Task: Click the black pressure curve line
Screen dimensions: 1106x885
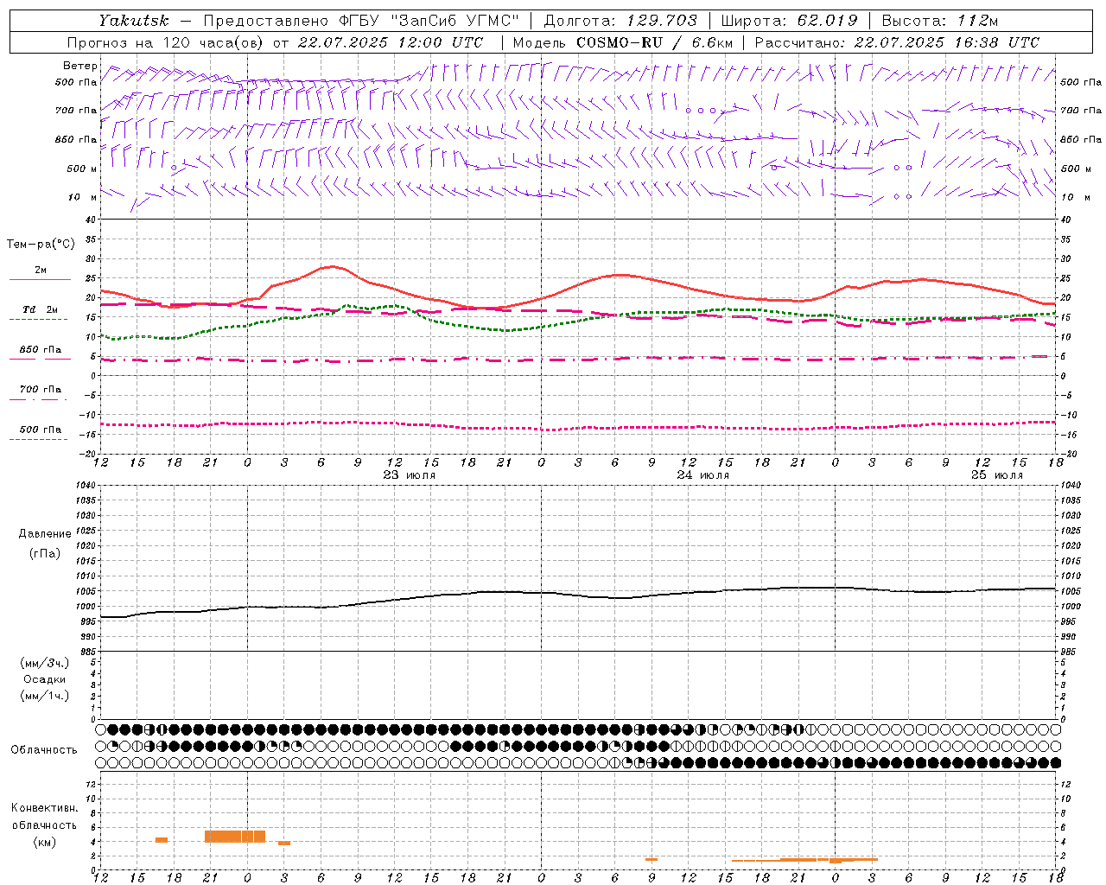Action: (x=577, y=595)
